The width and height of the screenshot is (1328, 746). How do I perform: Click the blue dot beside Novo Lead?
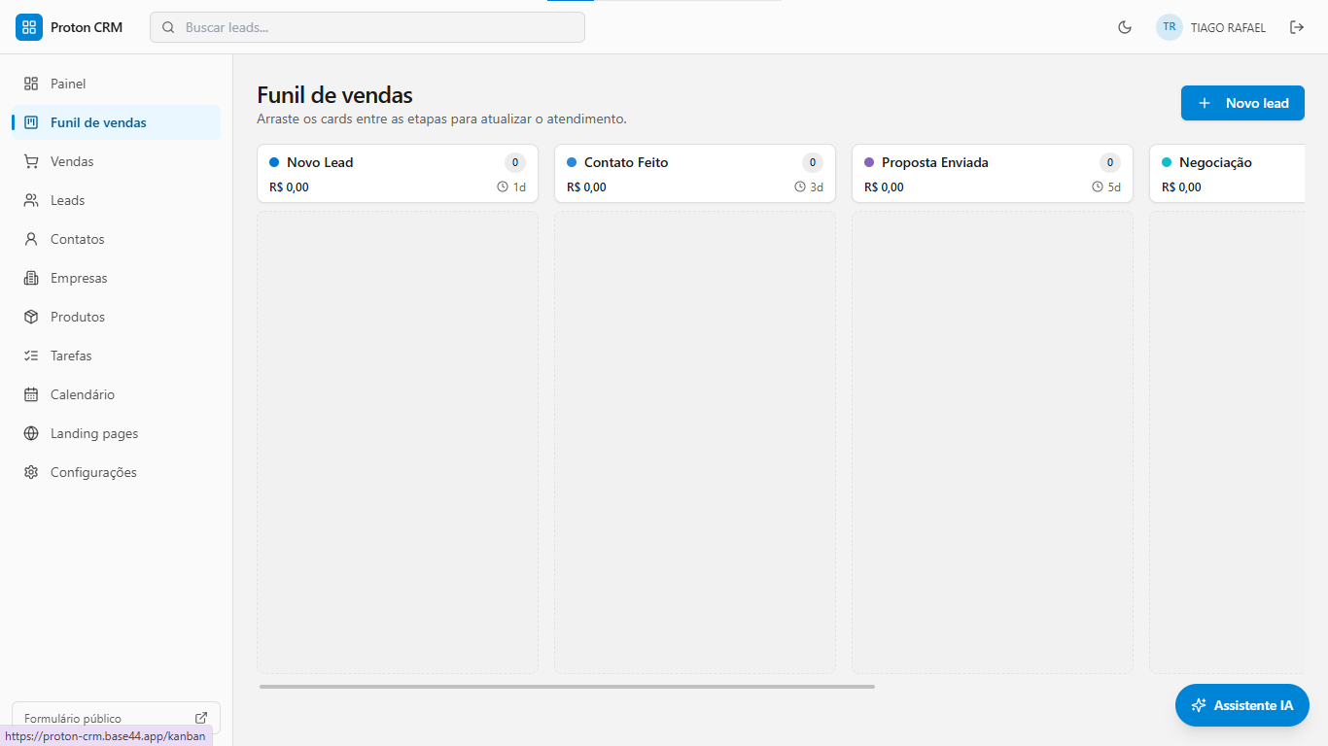tap(274, 162)
